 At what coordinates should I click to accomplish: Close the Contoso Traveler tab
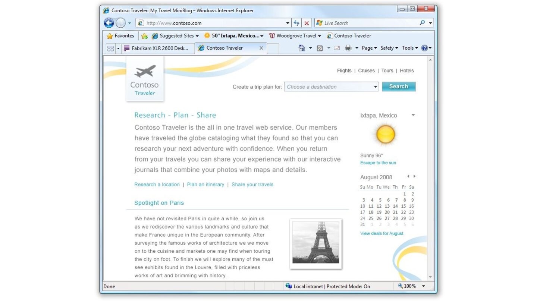click(x=261, y=48)
